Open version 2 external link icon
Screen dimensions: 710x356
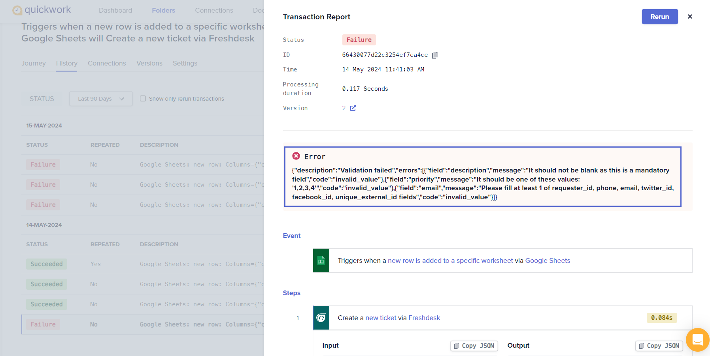353,108
